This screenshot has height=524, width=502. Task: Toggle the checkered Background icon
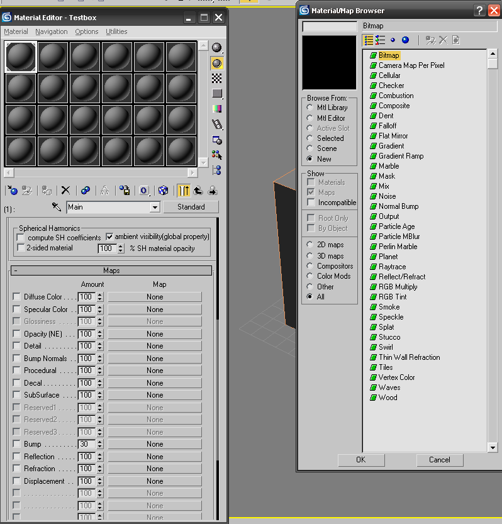coord(216,79)
